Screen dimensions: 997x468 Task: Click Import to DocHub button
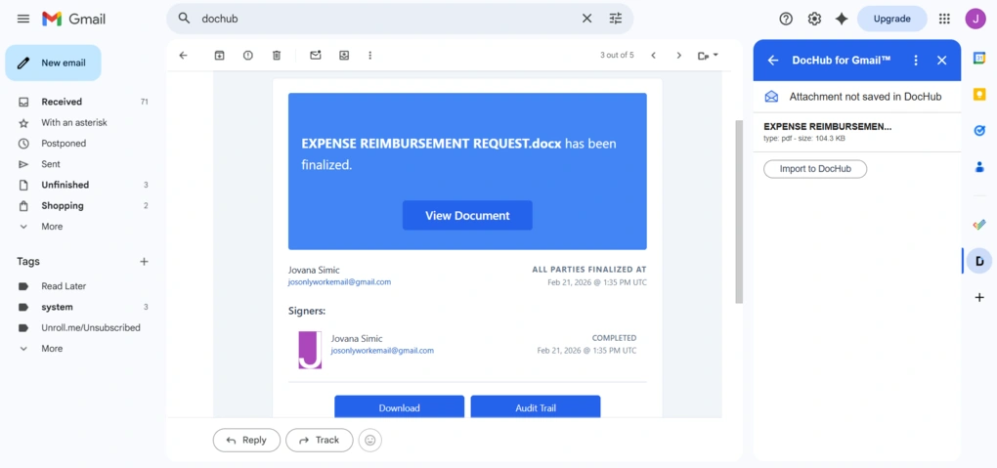[x=815, y=169]
